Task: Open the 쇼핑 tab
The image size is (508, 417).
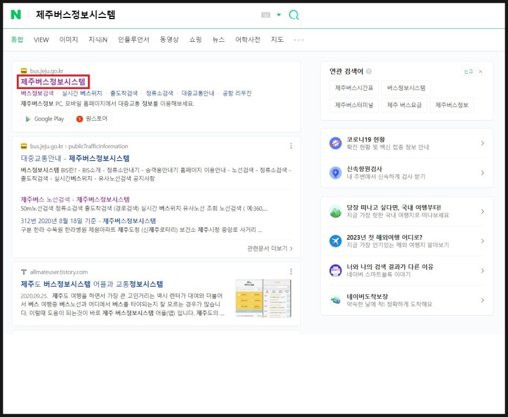Action: point(195,40)
